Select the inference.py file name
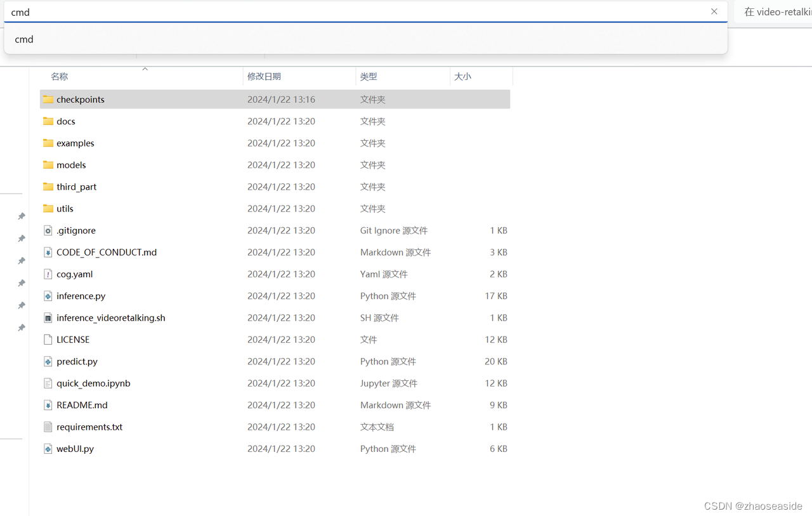The width and height of the screenshot is (812, 516). (x=81, y=296)
